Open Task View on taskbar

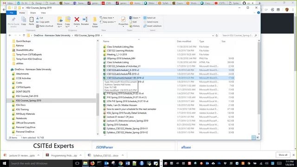[77, 163]
